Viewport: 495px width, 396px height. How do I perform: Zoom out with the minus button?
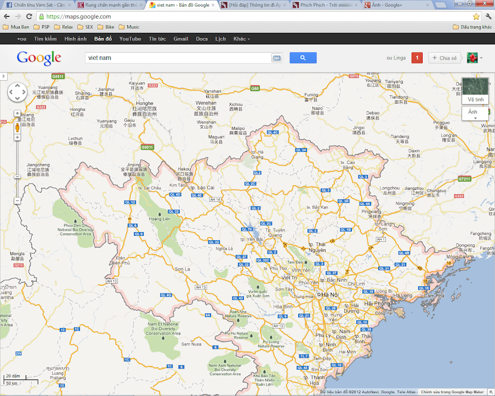pyautogui.click(x=18, y=201)
